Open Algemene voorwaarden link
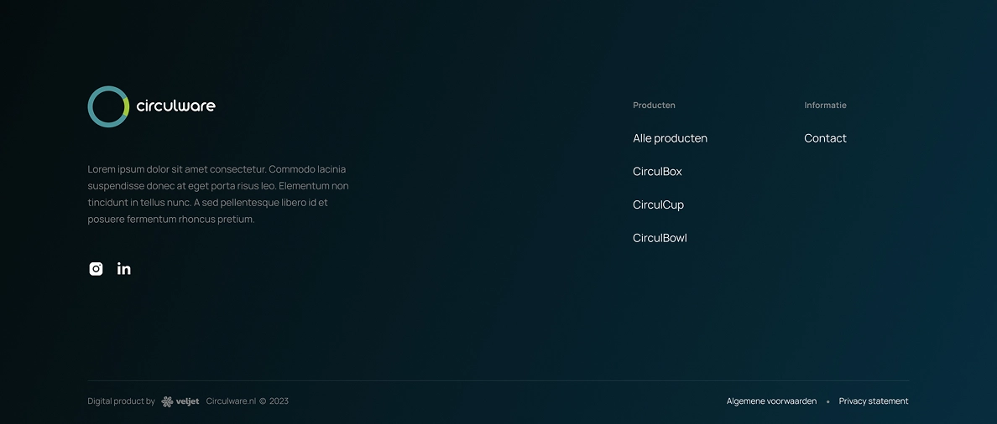The height and width of the screenshot is (424, 997). [x=771, y=401]
